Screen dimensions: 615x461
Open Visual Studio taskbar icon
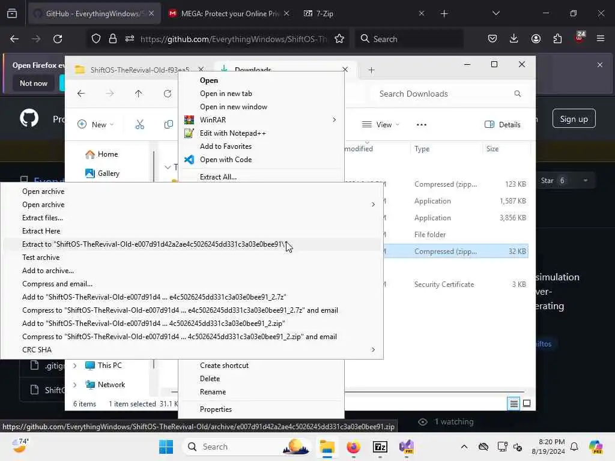click(407, 447)
